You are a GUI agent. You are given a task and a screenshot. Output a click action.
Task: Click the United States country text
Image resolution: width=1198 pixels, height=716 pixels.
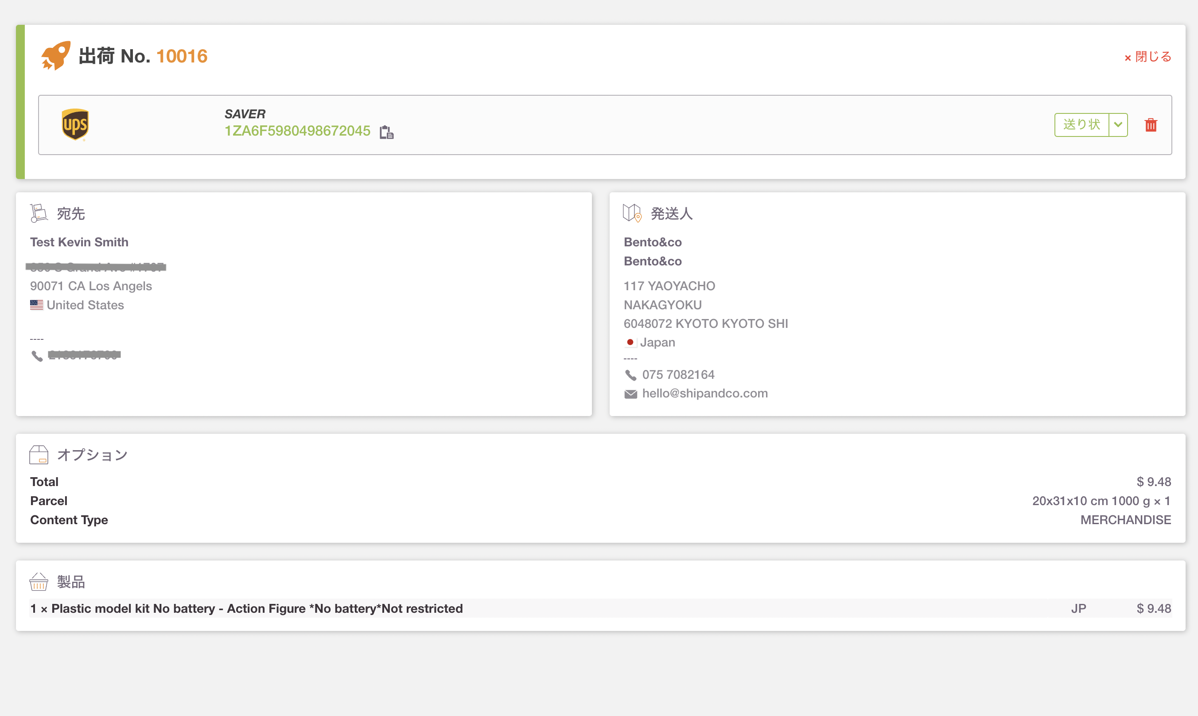(x=86, y=305)
